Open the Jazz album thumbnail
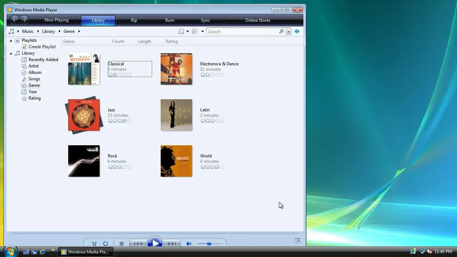Image resolution: width=457 pixels, height=257 pixels. [x=84, y=115]
